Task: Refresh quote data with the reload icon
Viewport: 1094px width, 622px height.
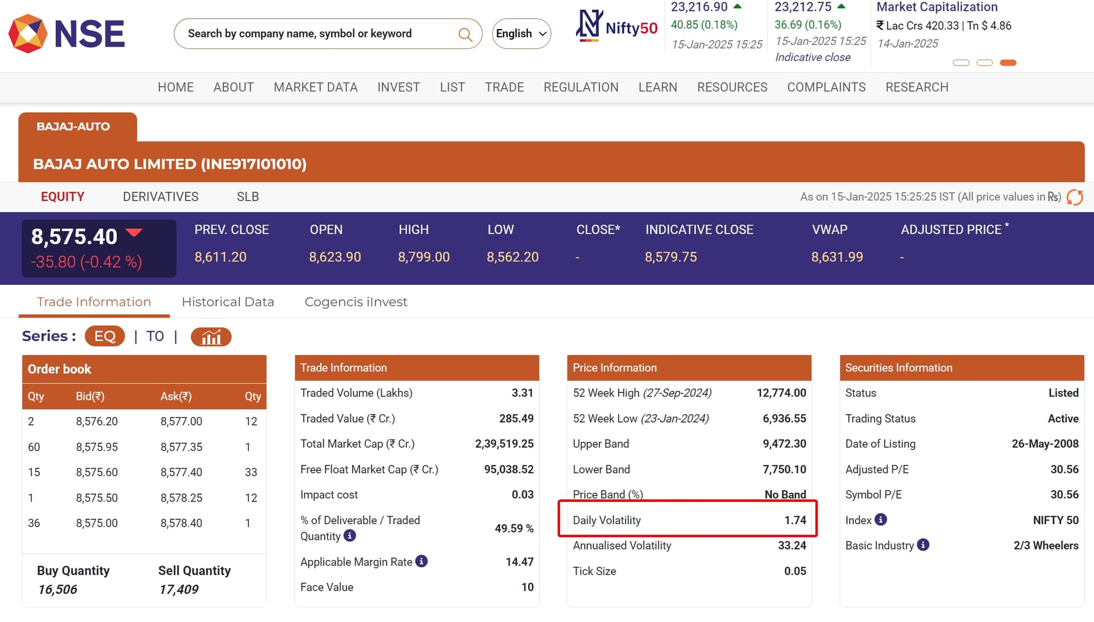Action: click(1075, 197)
